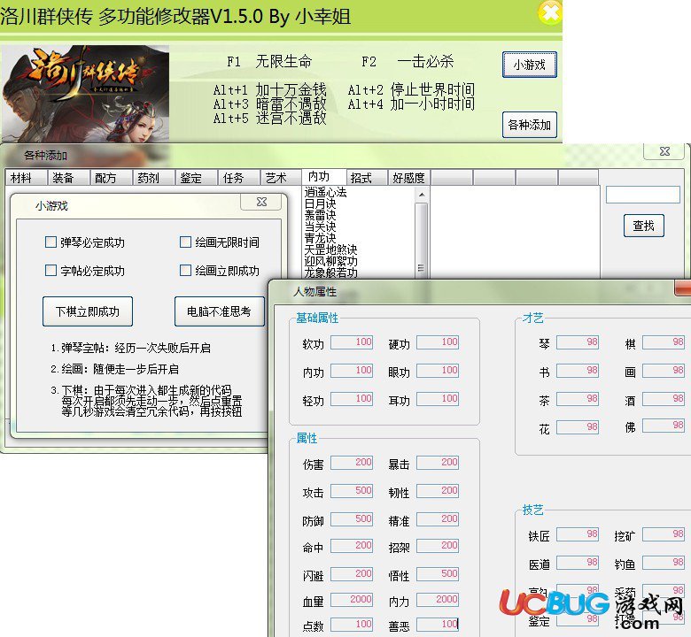Viewport: 691px width, 637px height.
Task: Click the 血量 value field
Action: pos(352,600)
